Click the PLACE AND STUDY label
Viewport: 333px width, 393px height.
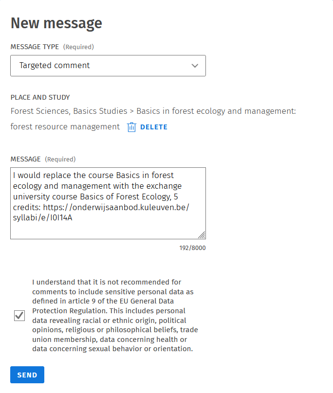pos(40,97)
